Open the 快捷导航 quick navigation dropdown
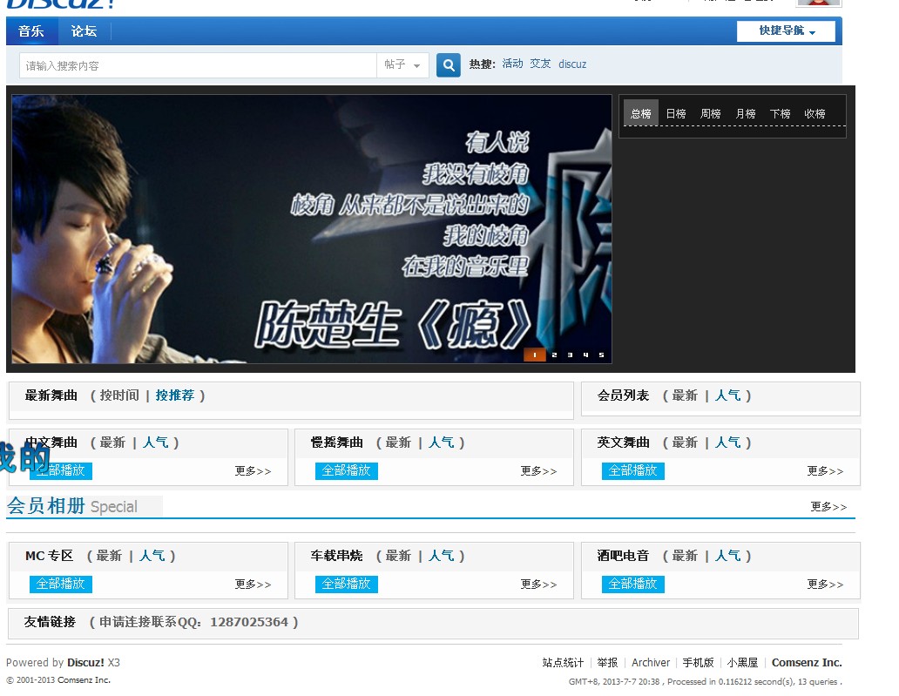The height and width of the screenshot is (696, 899). pyautogui.click(x=786, y=31)
